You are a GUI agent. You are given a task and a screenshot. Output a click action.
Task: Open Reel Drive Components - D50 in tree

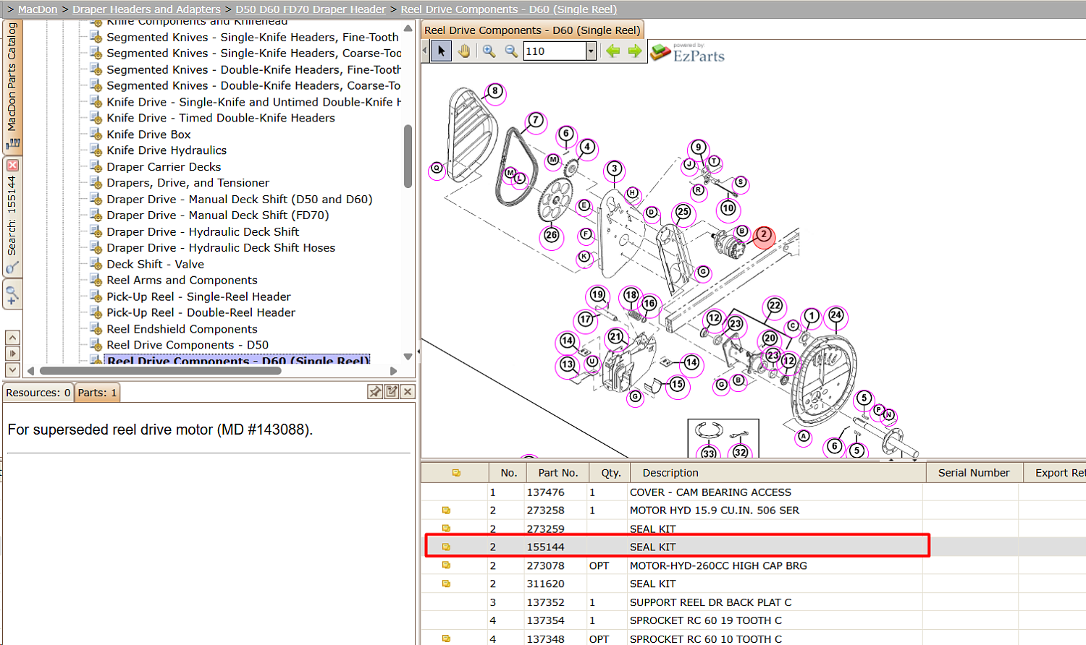pyautogui.click(x=188, y=346)
